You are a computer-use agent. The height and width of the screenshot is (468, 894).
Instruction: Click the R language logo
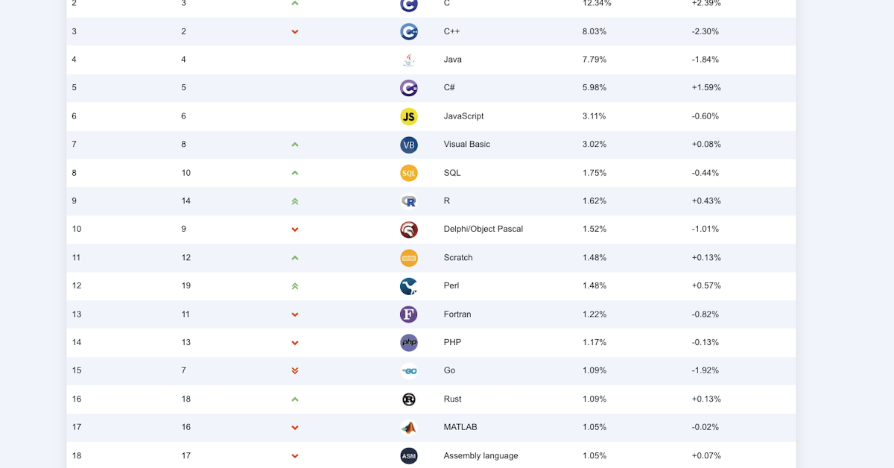[408, 201]
